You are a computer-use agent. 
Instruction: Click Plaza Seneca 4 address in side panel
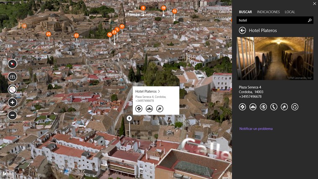pos(250,87)
